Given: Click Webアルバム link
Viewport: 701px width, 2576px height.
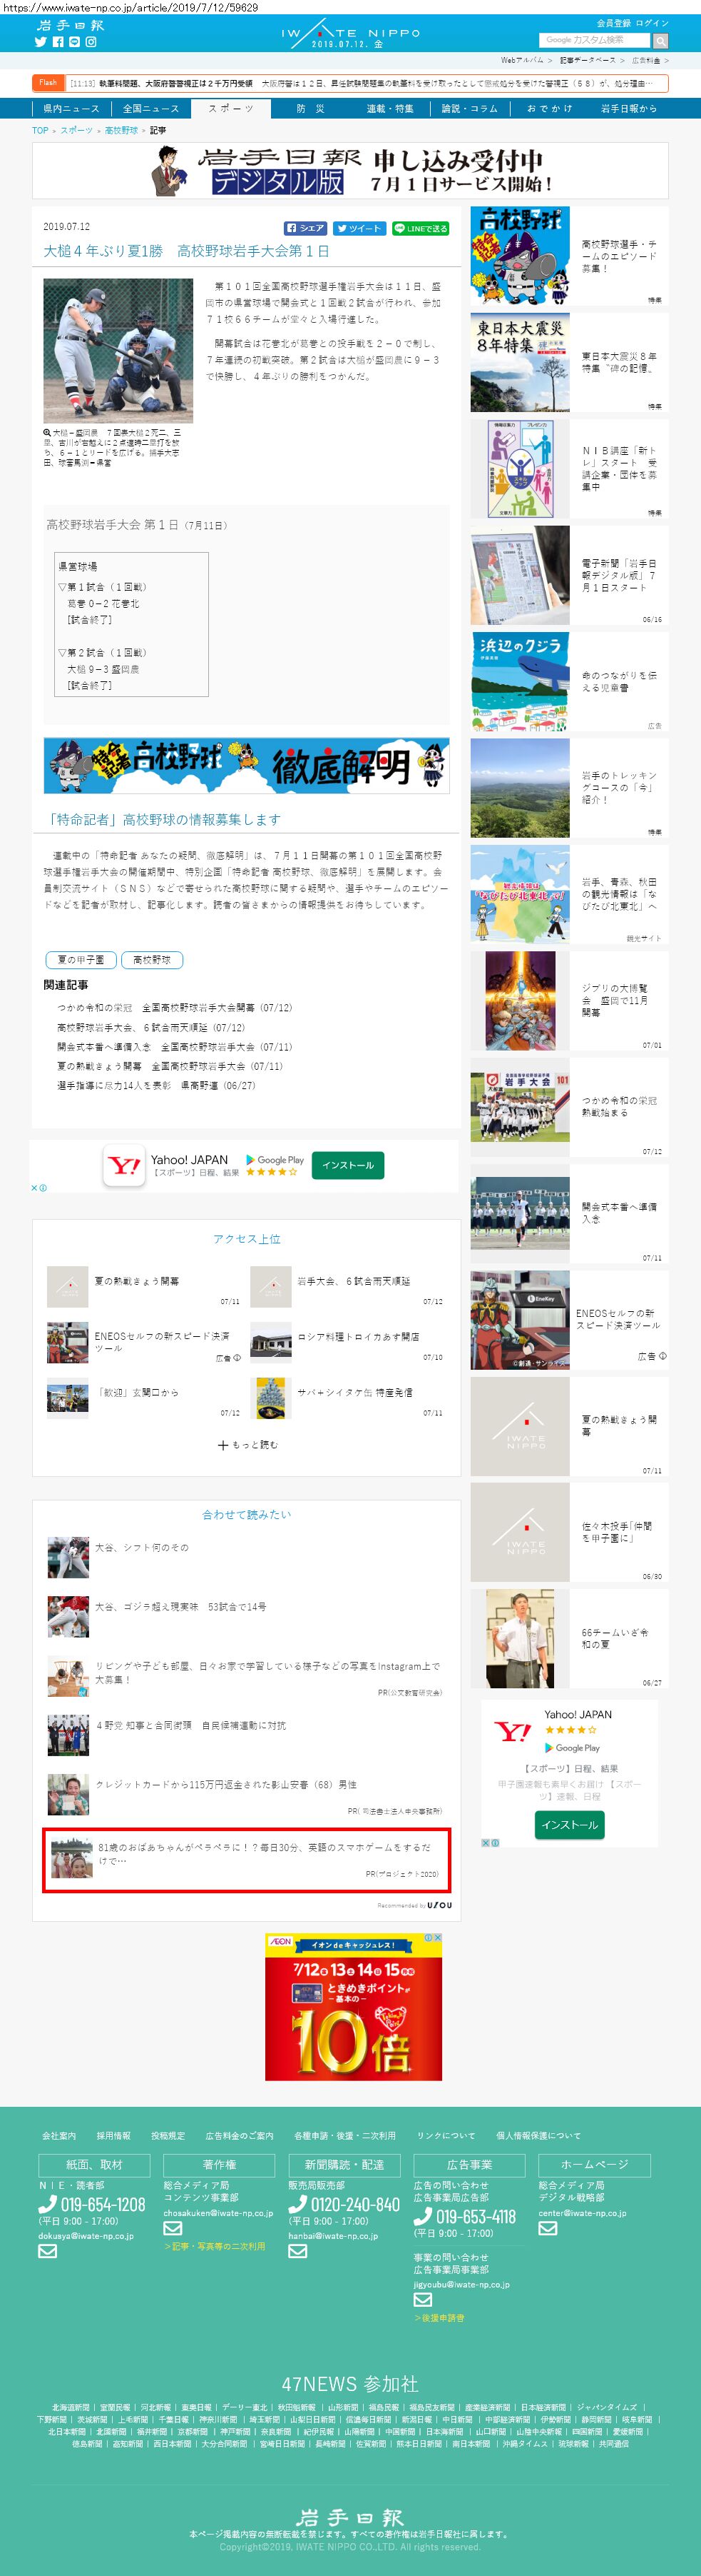Looking at the screenshot, I should (522, 61).
